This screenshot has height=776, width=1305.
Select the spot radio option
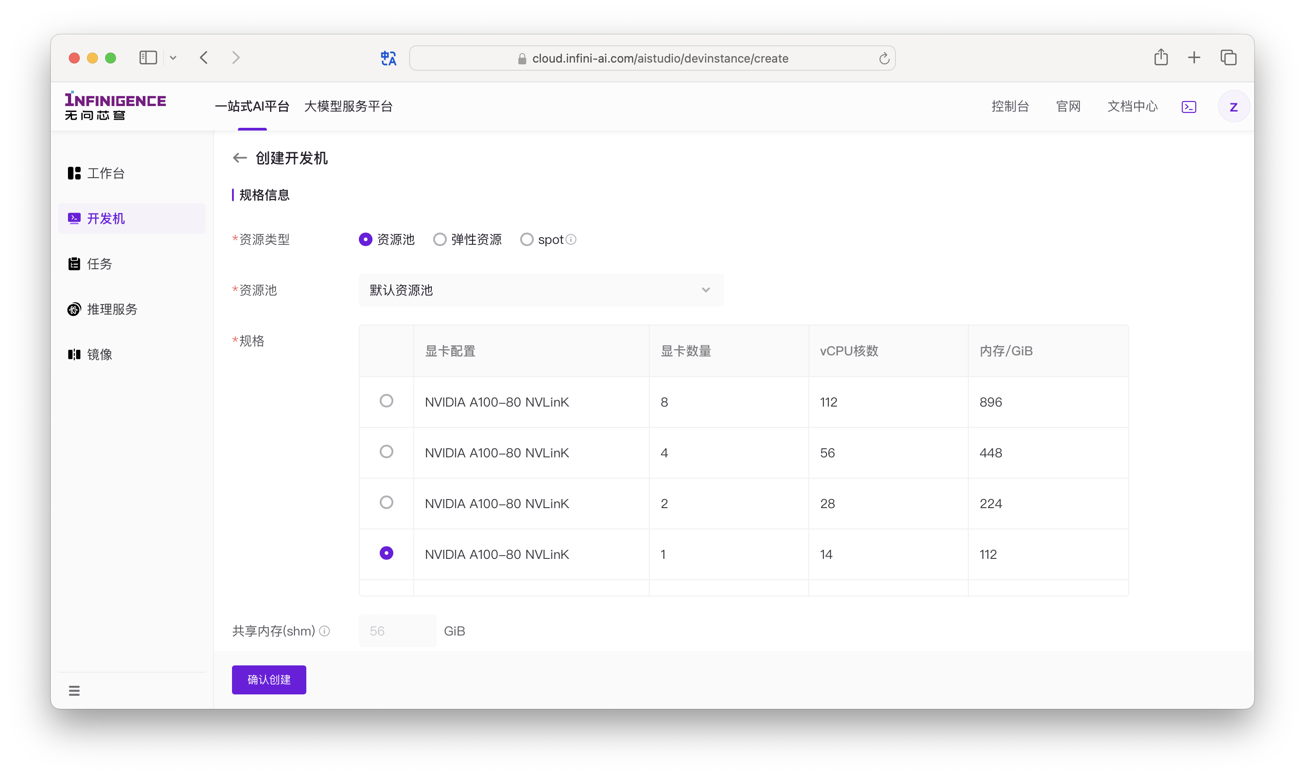pyautogui.click(x=526, y=239)
